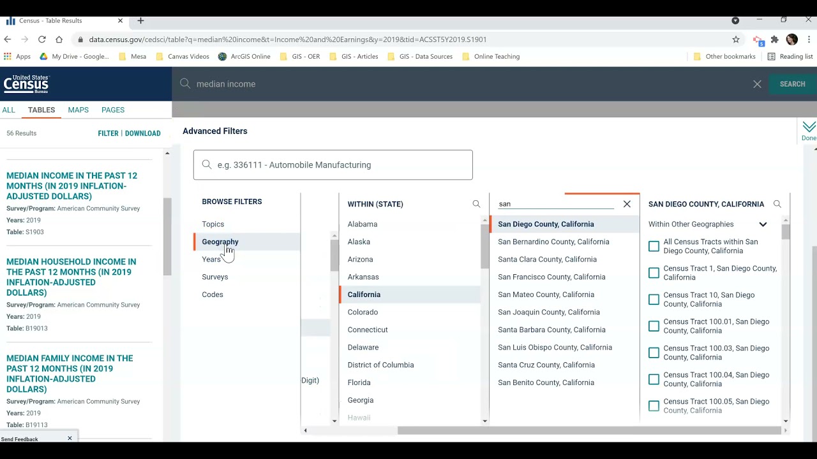This screenshot has width=817, height=459.
Task: Clear the median income search with X
Action: click(x=757, y=84)
